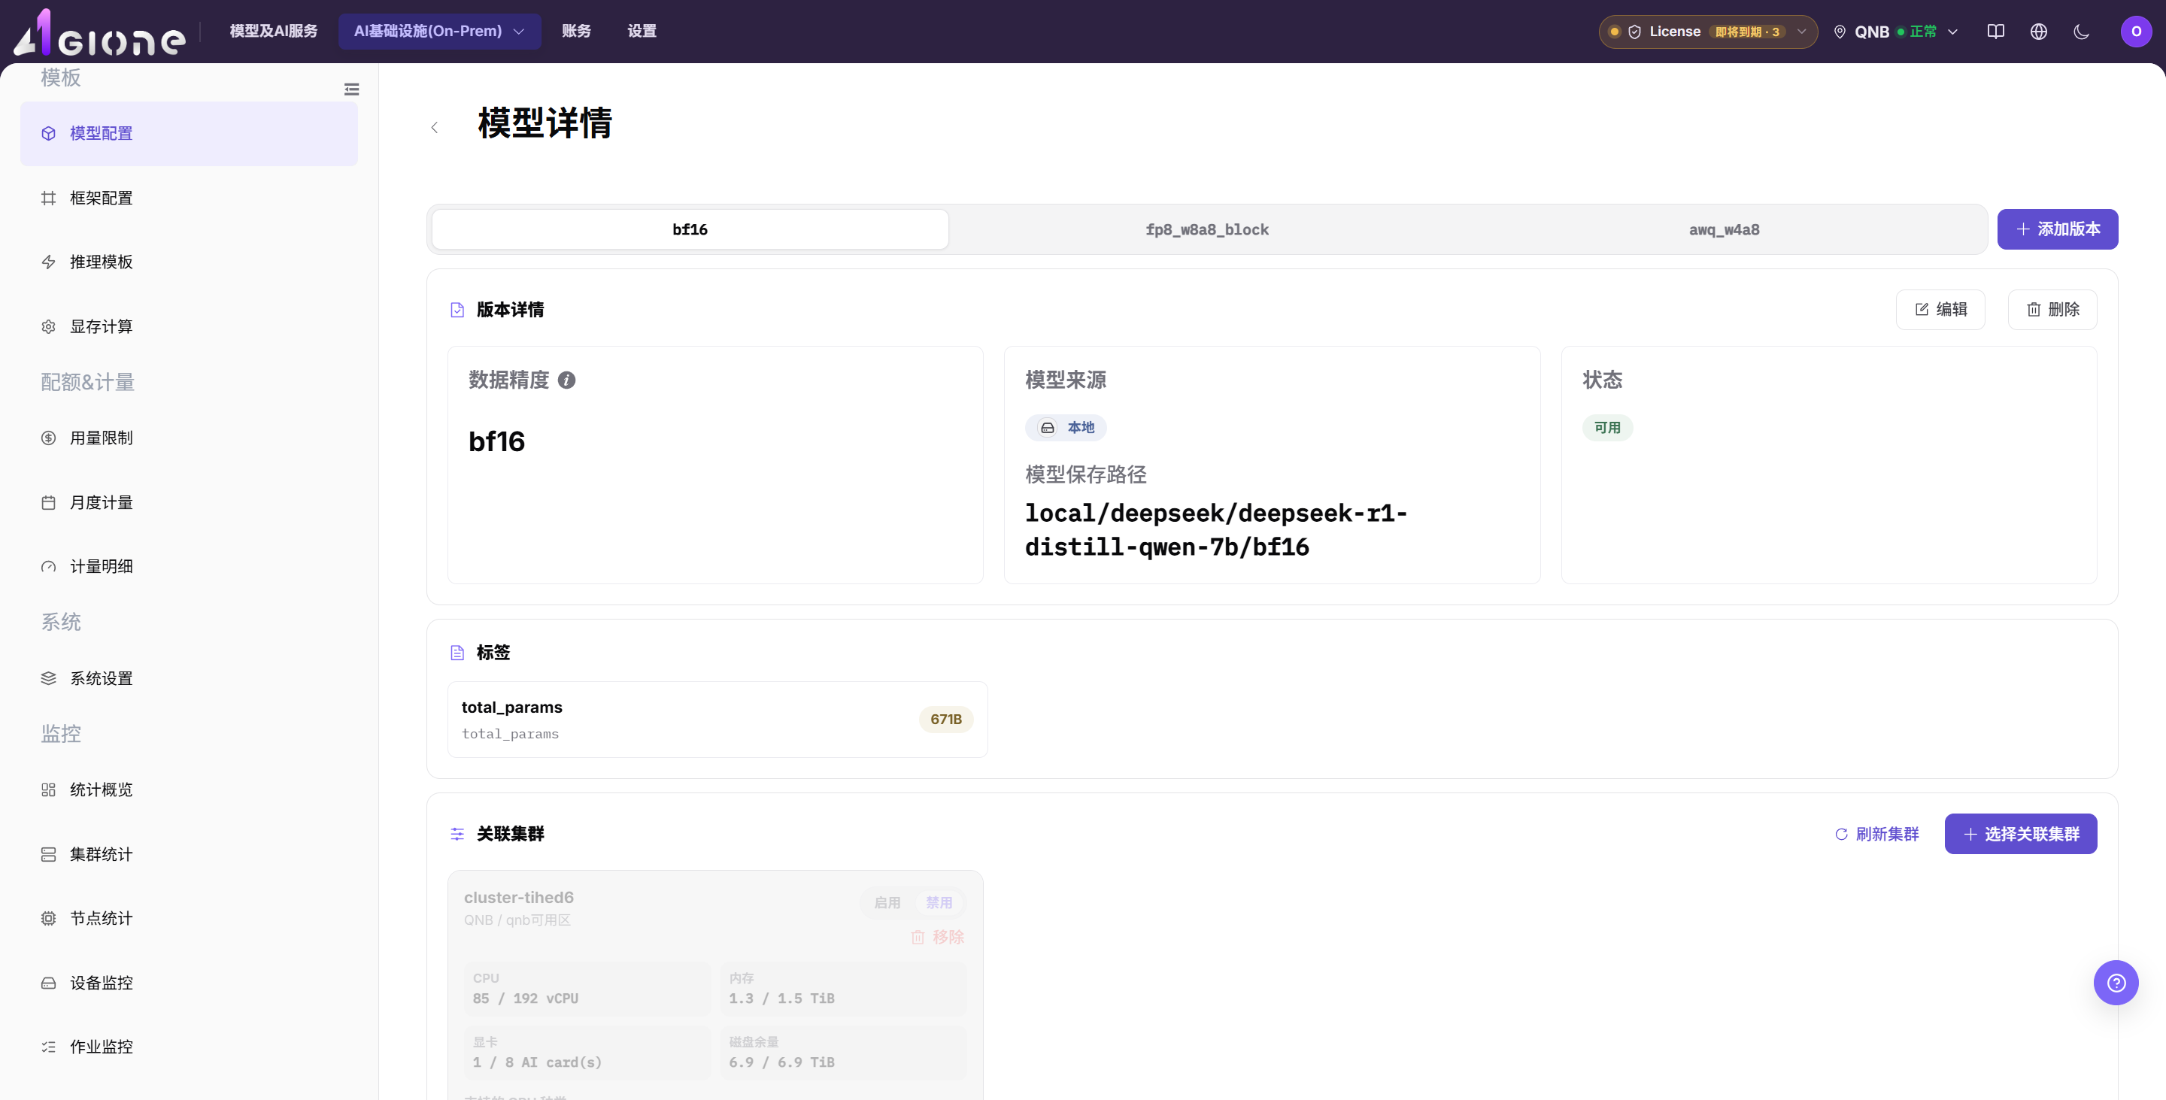Click the 本地 source tag
Image resolution: width=2166 pixels, height=1100 pixels.
(1066, 428)
